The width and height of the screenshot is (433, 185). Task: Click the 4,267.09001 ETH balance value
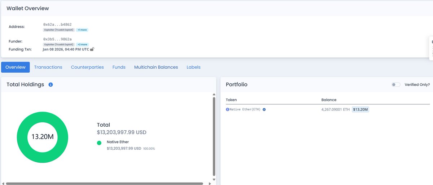[336, 109]
